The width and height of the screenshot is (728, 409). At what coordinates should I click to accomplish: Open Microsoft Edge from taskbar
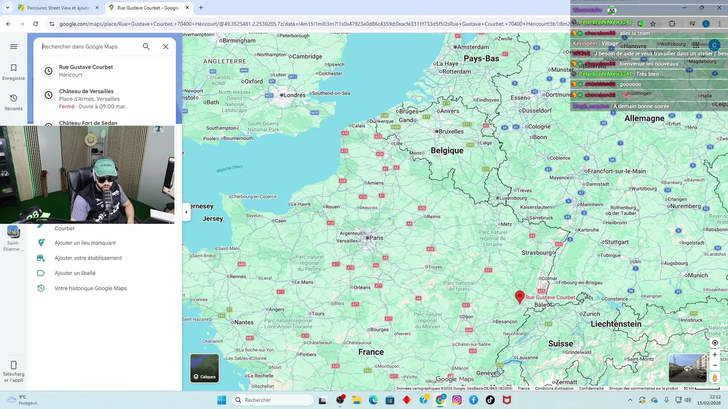pyautogui.click(x=373, y=400)
